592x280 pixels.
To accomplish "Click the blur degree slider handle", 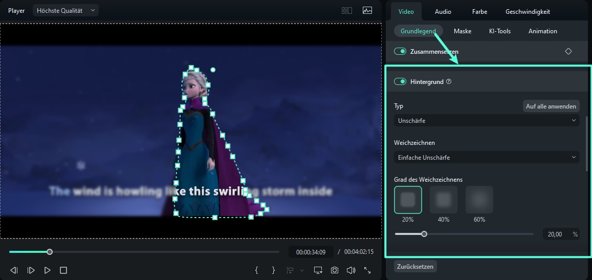I will [424, 234].
